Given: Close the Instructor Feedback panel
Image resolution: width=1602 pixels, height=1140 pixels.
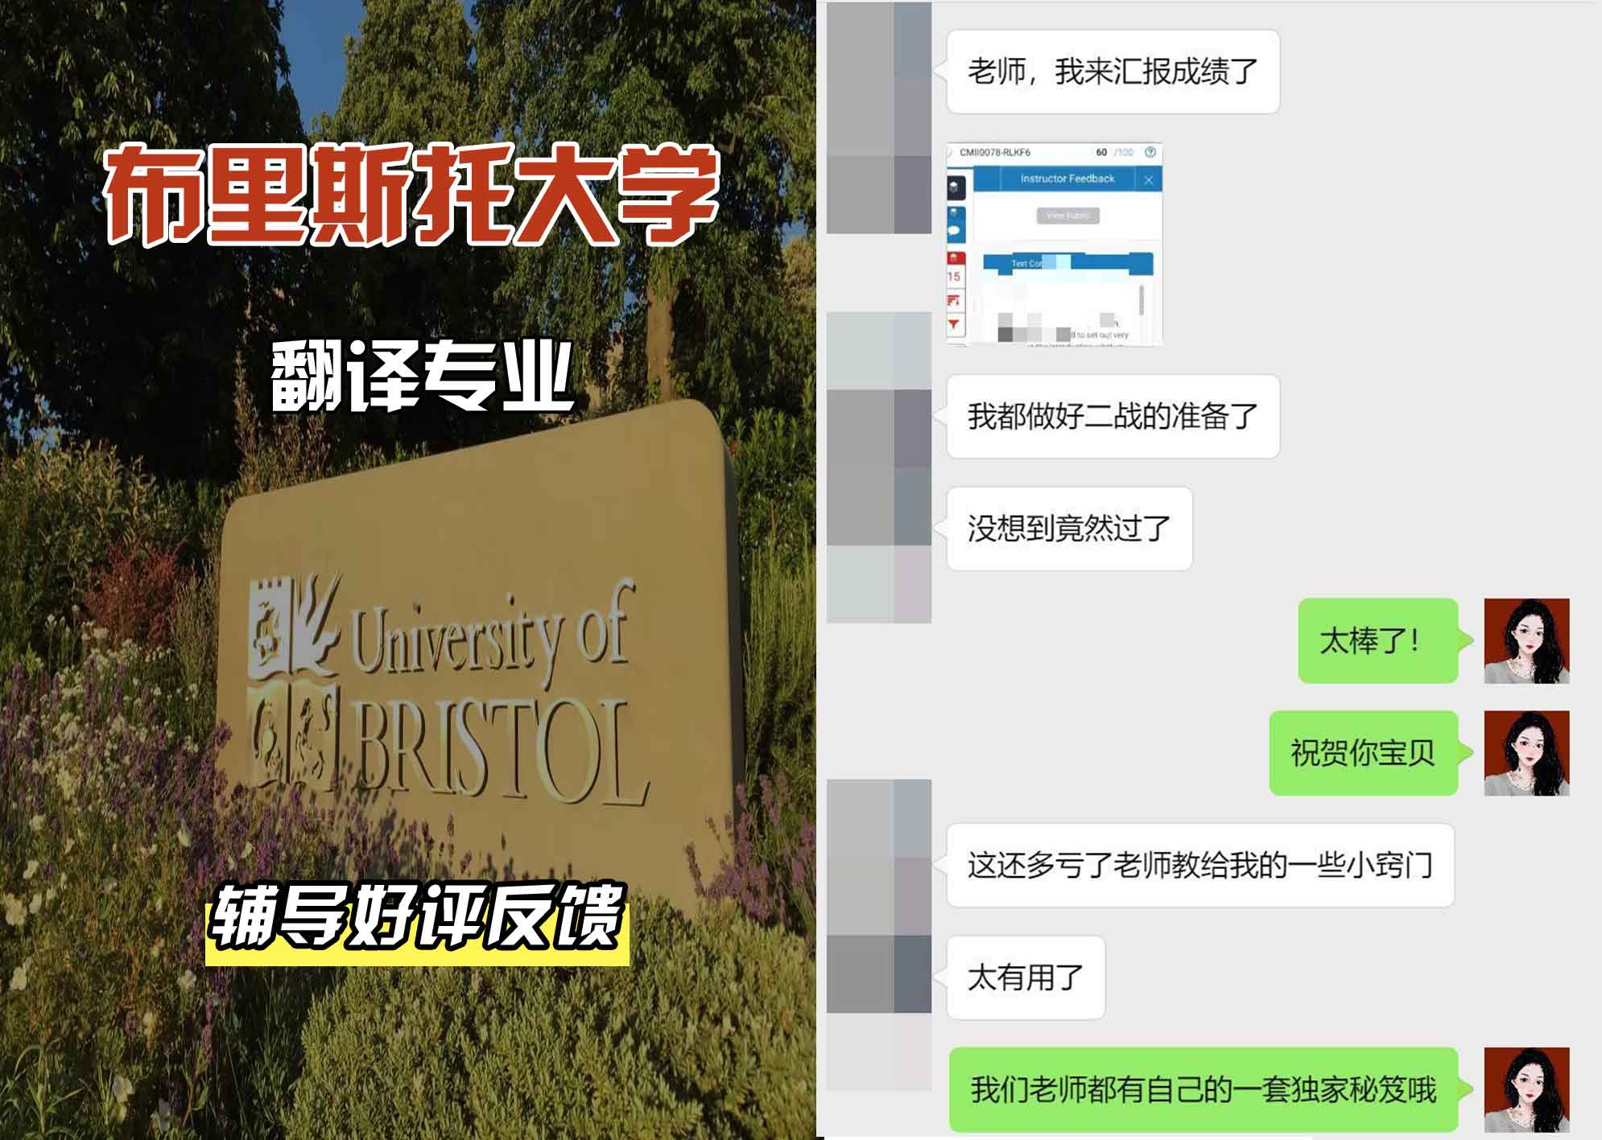Looking at the screenshot, I should point(1149,180).
